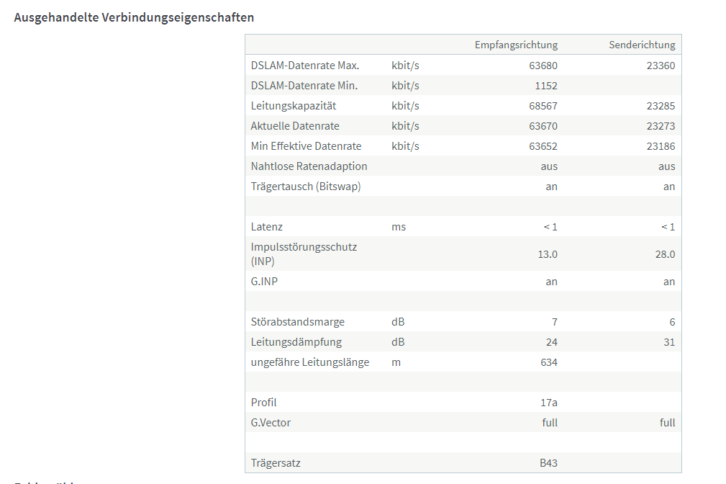
Task: Click the Leitungsdämpfung send value 31
Action: point(669,342)
